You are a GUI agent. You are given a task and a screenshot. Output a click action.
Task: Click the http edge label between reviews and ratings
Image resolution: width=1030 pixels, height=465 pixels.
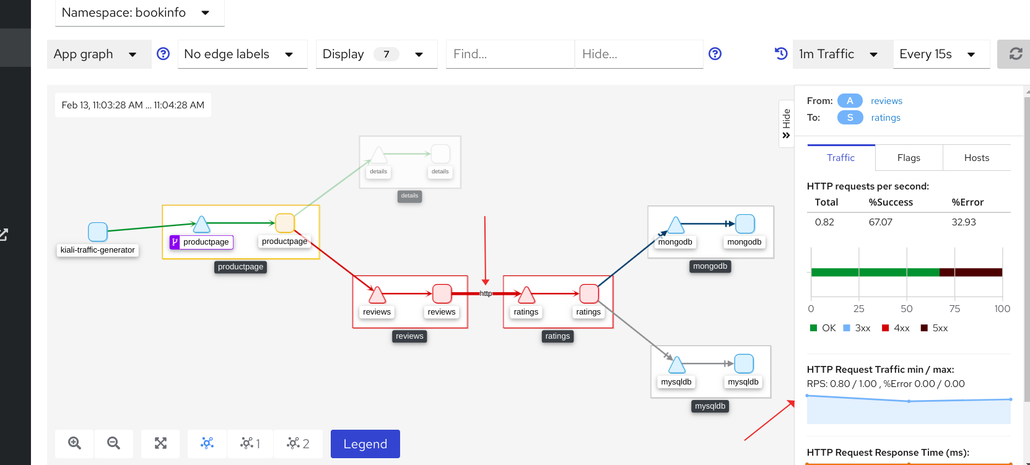[x=486, y=293]
